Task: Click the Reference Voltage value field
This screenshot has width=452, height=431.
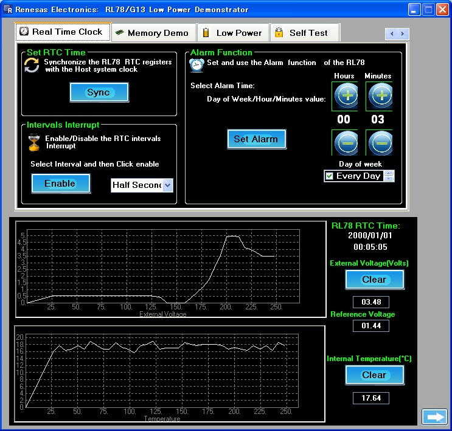Action: click(370, 326)
